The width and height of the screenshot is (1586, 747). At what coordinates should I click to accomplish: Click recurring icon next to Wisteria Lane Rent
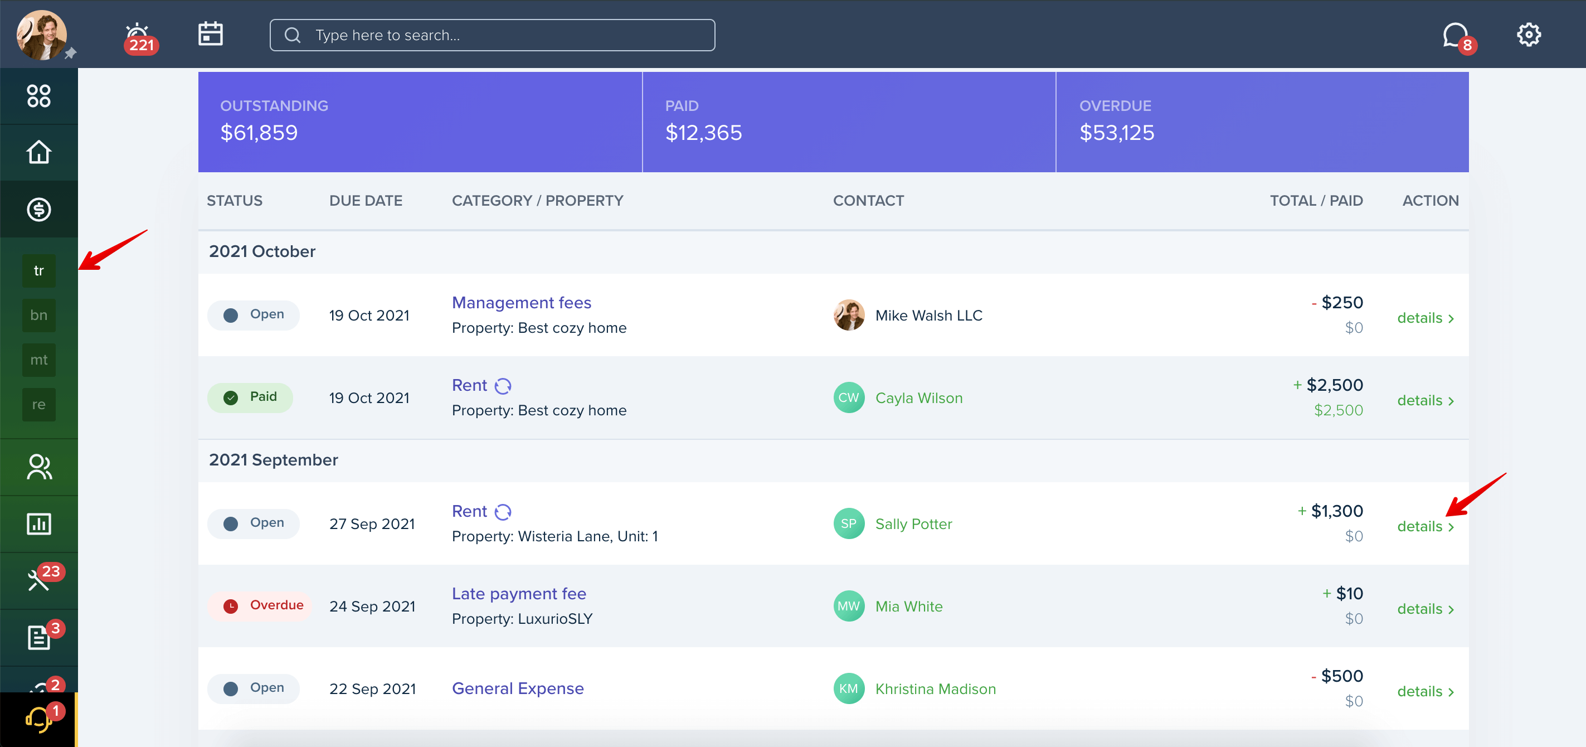(x=503, y=512)
